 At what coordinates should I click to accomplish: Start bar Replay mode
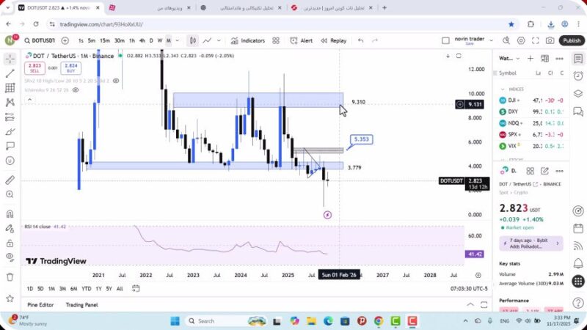332,41
